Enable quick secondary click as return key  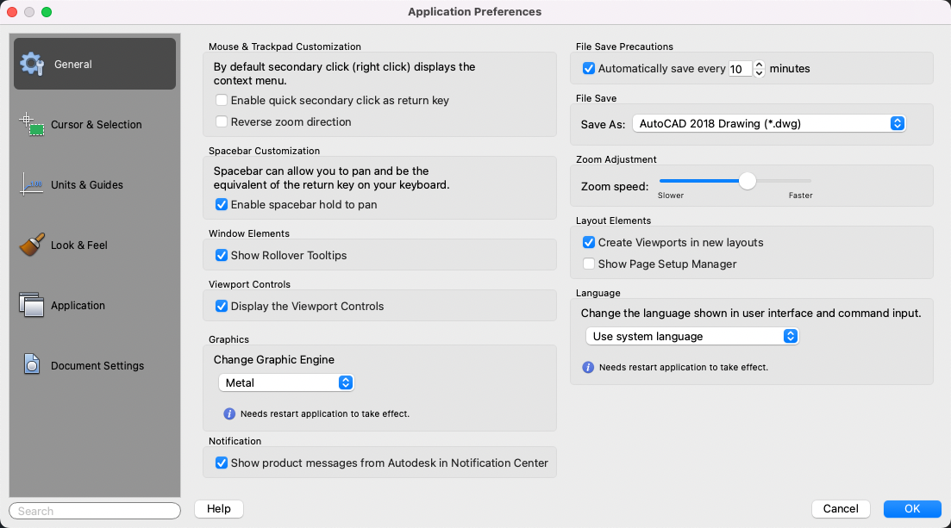pyautogui.click(x=222, y=101)
